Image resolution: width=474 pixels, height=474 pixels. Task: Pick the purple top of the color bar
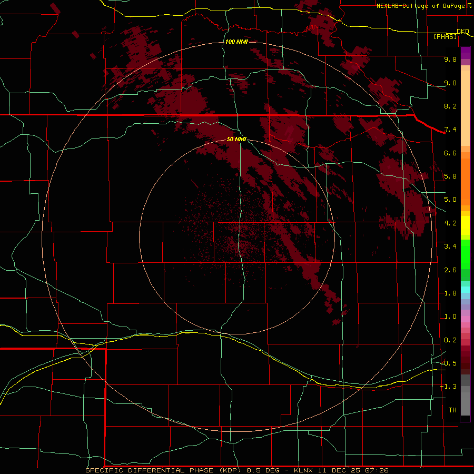coord(465,53)
